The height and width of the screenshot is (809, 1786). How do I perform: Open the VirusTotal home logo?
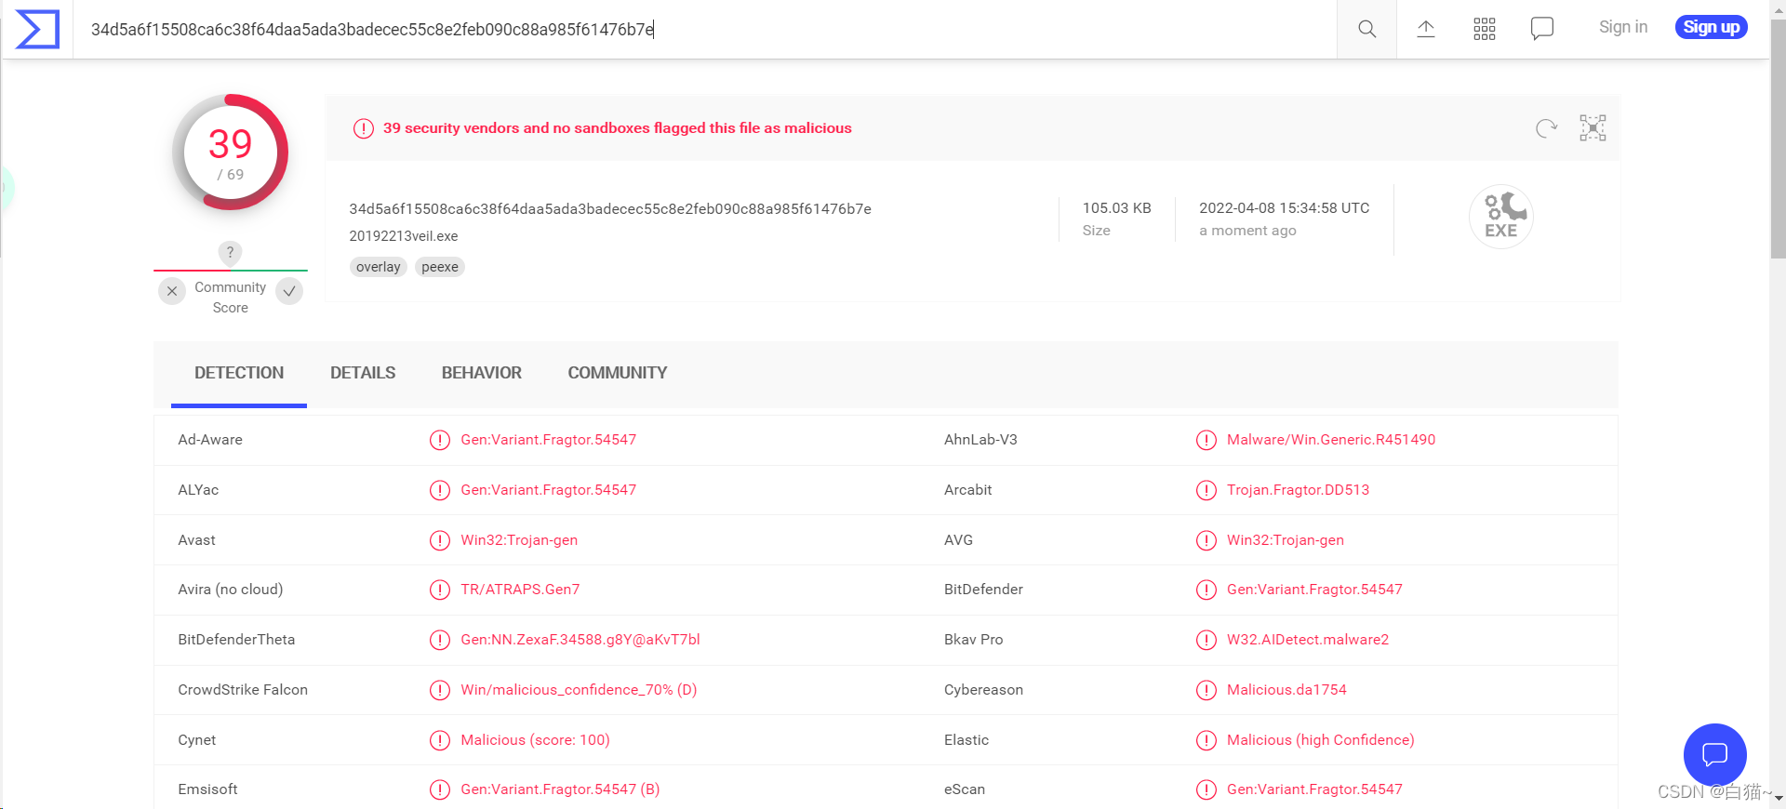[x=37, y=29]
